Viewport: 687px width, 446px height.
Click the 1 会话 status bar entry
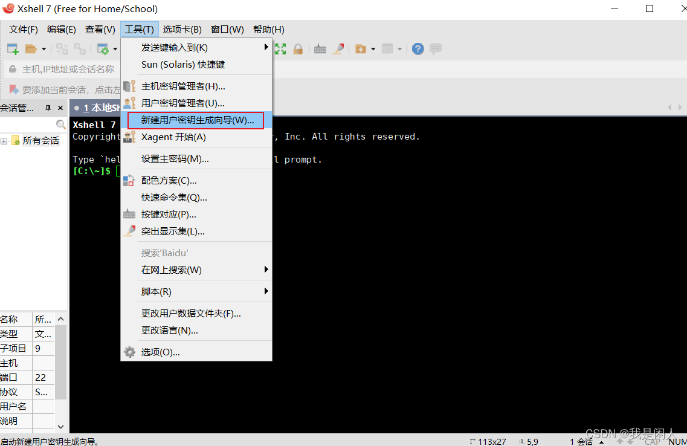tap(581, 442)
